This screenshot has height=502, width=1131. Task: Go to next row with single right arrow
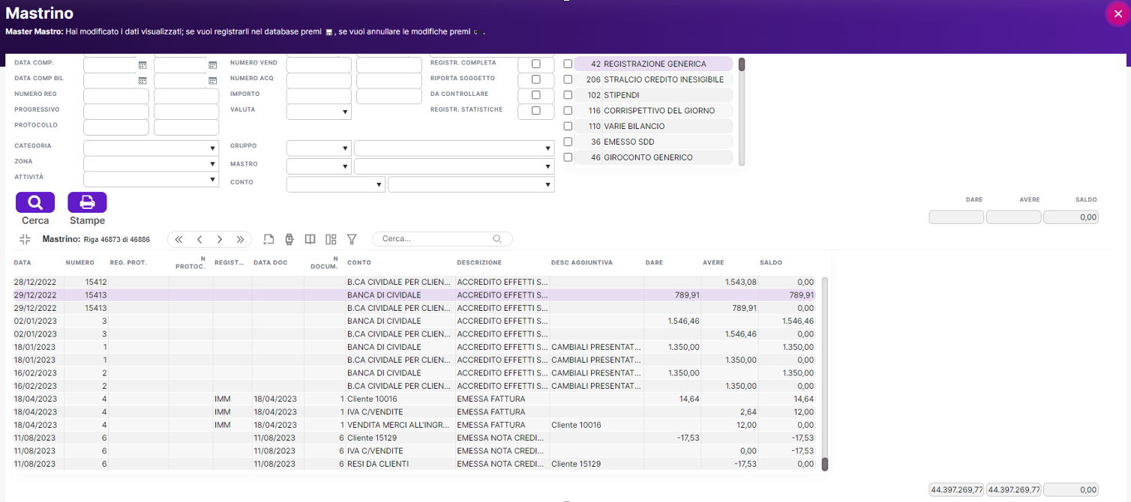coord(220,239)
